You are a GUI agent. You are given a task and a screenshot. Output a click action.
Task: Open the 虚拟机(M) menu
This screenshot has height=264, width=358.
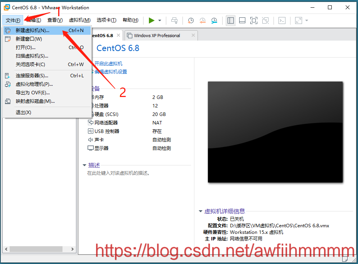click(80, 20)
